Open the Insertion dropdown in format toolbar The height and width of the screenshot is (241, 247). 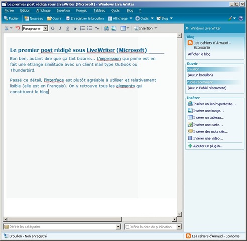146,28
